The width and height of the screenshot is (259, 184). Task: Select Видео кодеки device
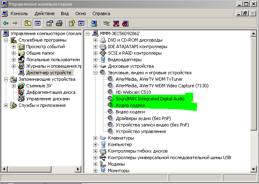[x=130, y=112]
